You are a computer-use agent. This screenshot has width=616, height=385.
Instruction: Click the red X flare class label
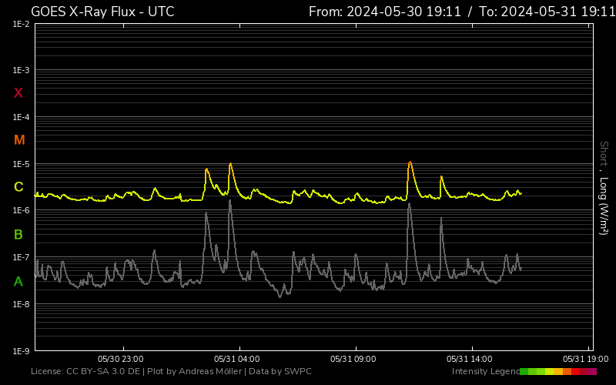[18, 93]
